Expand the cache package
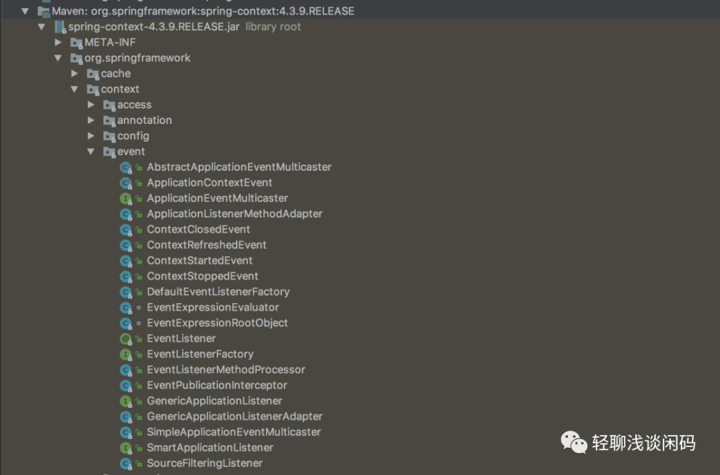The width and height of the screenshot is (720, 475). pyautogui.click(x=75, y=73)
